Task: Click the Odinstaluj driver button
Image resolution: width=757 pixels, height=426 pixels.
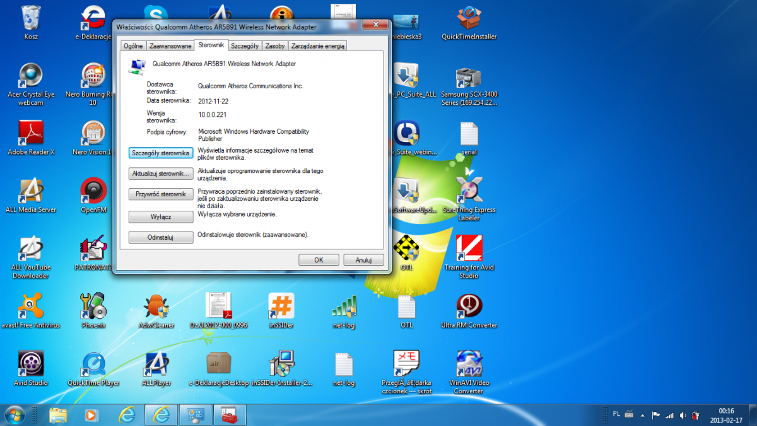Action: pos(161,237)
